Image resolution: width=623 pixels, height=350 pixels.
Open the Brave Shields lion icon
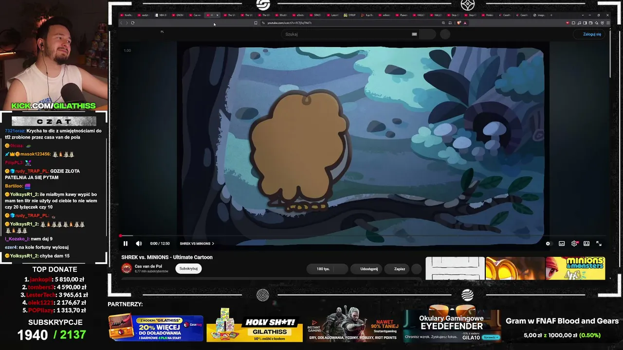[459, 23]
